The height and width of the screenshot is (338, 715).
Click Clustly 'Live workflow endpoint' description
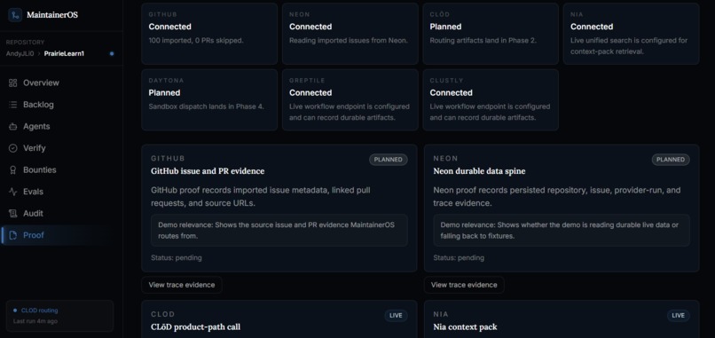(491, 112)
